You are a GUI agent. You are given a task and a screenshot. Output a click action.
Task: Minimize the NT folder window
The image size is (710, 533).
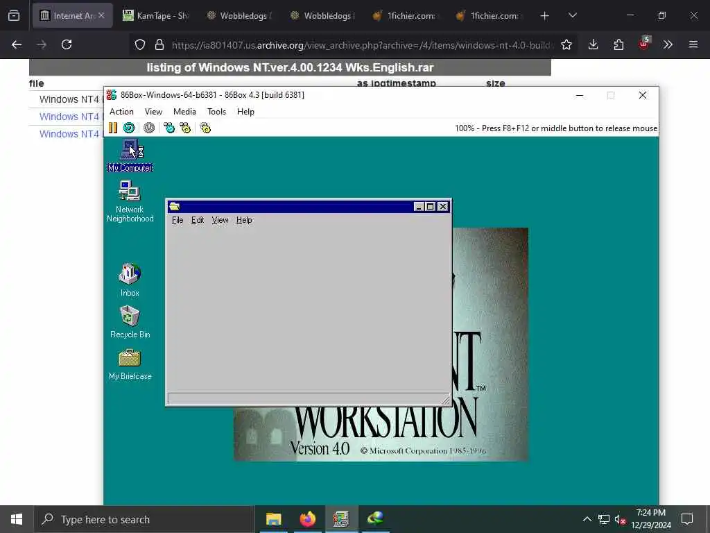point(419,207)
